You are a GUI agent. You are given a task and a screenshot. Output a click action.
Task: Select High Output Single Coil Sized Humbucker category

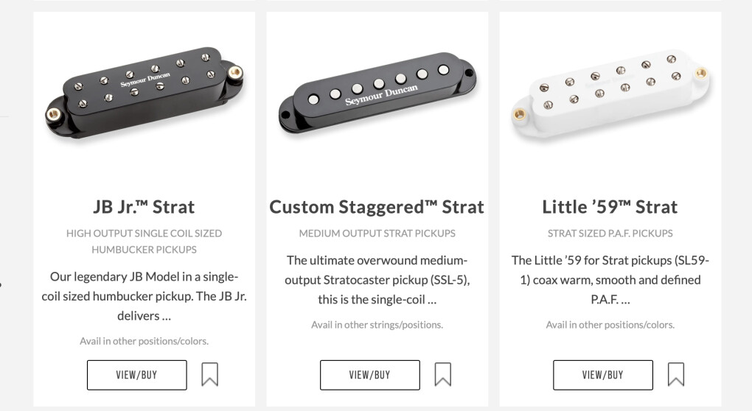[x=144, y=242]
